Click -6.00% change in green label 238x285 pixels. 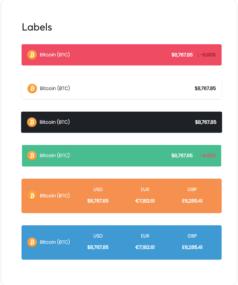(208, 155)
